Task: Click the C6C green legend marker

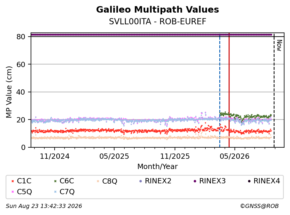Action: tap(55, 181)
